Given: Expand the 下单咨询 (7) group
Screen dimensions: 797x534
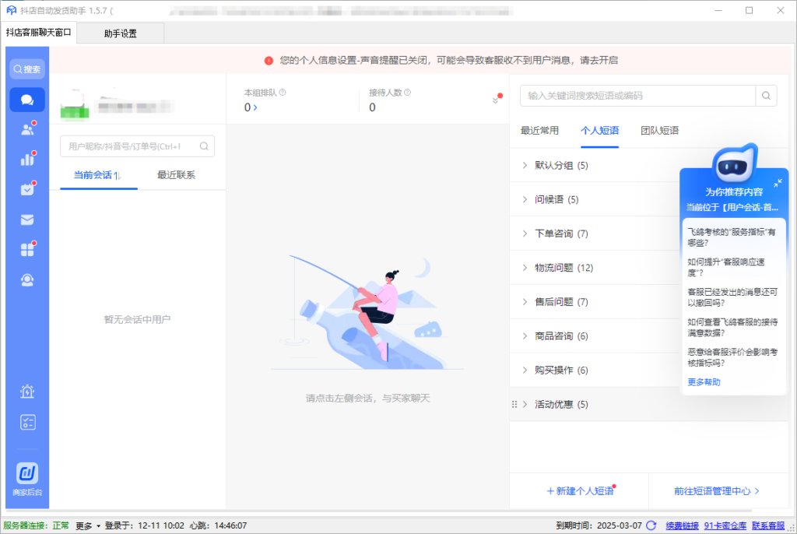Looking at the screenshot, I should [x=525, y=234].
